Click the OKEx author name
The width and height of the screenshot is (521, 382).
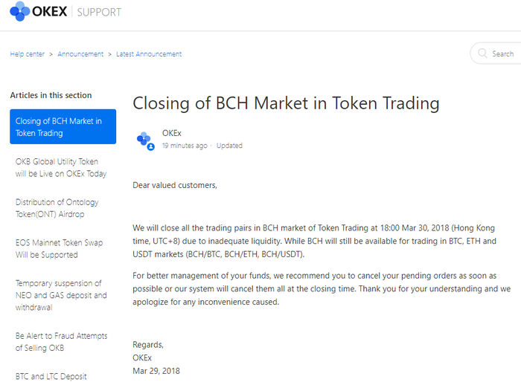tap(171, 133)
